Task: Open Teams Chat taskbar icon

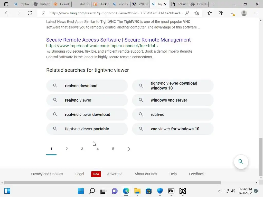Action: 115,191
